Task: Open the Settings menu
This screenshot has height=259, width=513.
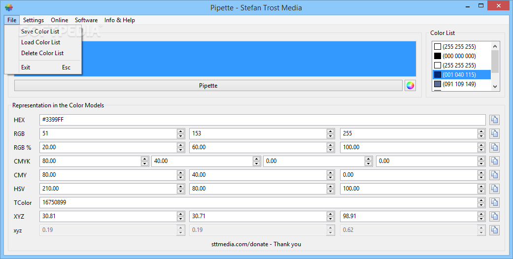Action: 34,20
